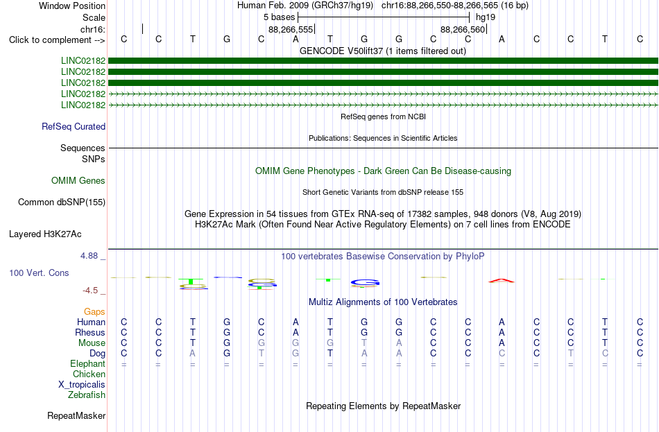The width and height of the screenshot is (659, 432).
Task: Click the 100 Vert. Cons track label
Action: (x=39, y=273)
